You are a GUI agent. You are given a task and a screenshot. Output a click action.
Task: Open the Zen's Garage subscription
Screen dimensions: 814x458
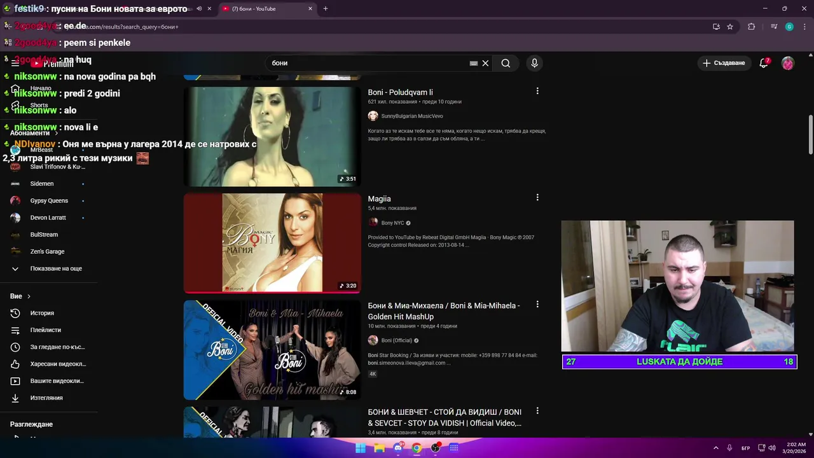point(48,251)
